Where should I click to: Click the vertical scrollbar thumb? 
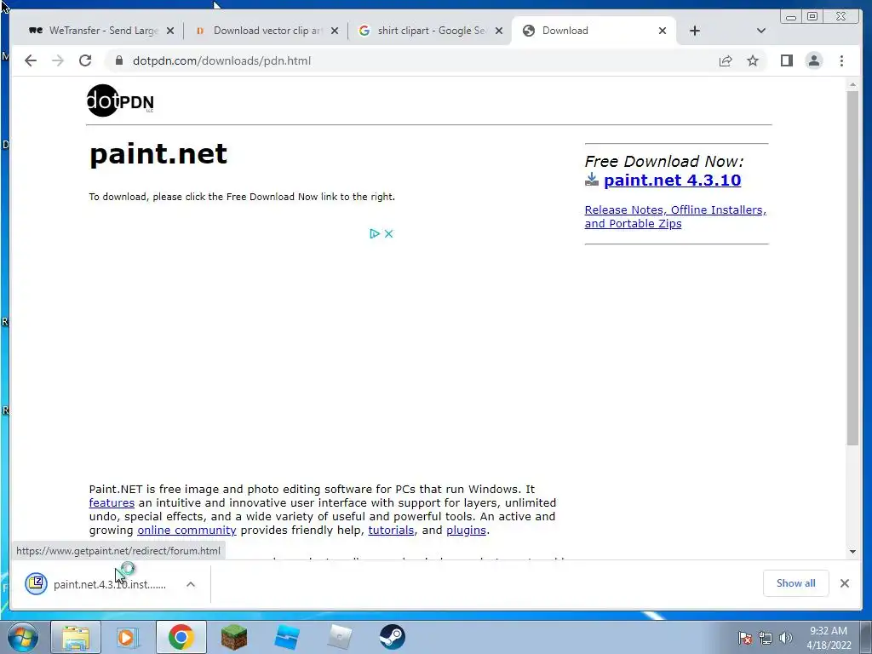(852, 267)
